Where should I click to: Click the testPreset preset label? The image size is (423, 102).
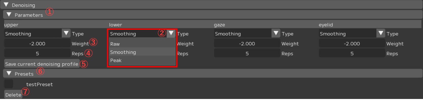(x=39, y=84)
